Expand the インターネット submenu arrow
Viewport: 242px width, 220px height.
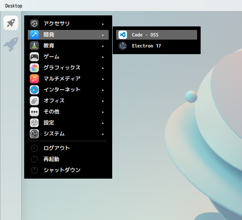[103, 90]
